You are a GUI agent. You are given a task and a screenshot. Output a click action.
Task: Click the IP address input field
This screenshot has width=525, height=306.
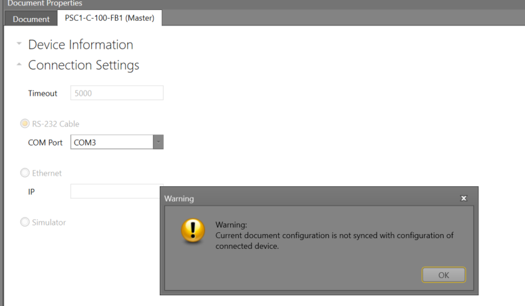tap(115, 191)
